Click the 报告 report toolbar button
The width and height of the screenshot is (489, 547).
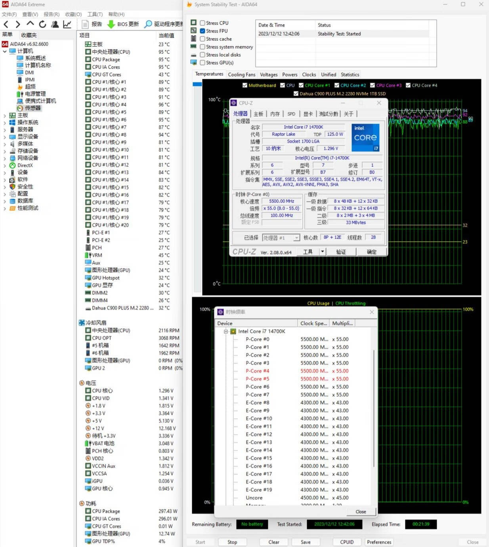[92, 24]
